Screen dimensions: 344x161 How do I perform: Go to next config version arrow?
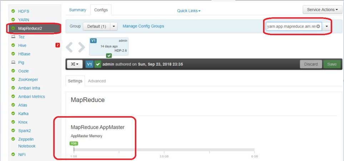pos(82,47)
